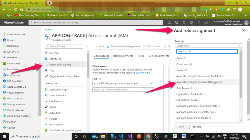The width and height of the screenshot is (250, 140).
Task: Click the Home breadcrumb link
Action: click(x=48, y=30)
